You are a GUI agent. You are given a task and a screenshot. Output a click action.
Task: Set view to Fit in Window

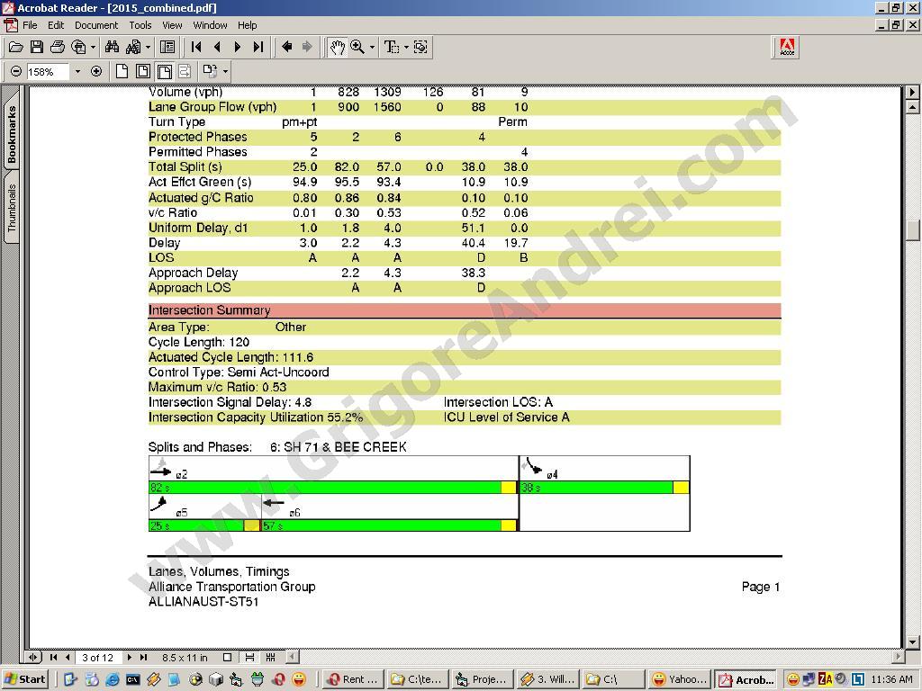click(143, 72)
